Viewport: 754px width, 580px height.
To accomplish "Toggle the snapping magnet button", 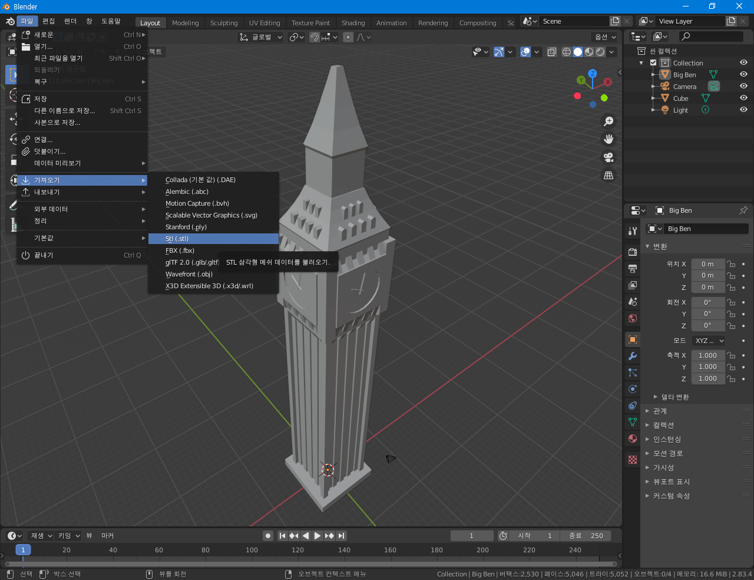I will (x=315, y=37).
